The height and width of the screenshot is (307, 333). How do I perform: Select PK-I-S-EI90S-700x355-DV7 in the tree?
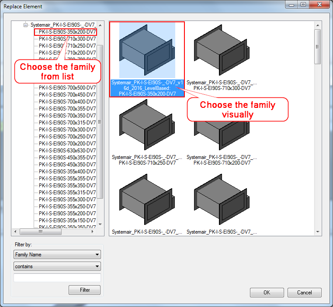[67, 109]
